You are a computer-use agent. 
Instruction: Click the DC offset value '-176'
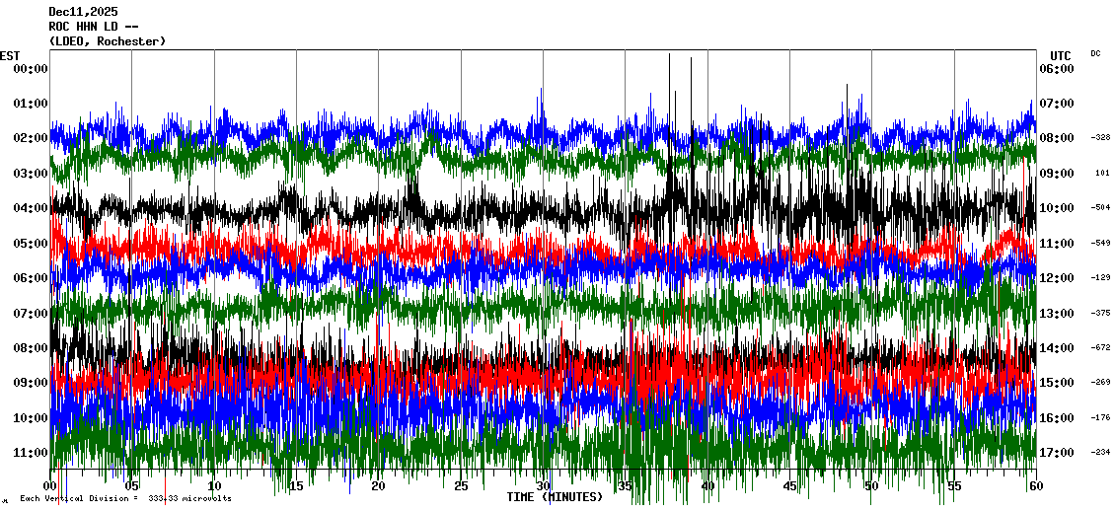click(x=1101, y=416)
